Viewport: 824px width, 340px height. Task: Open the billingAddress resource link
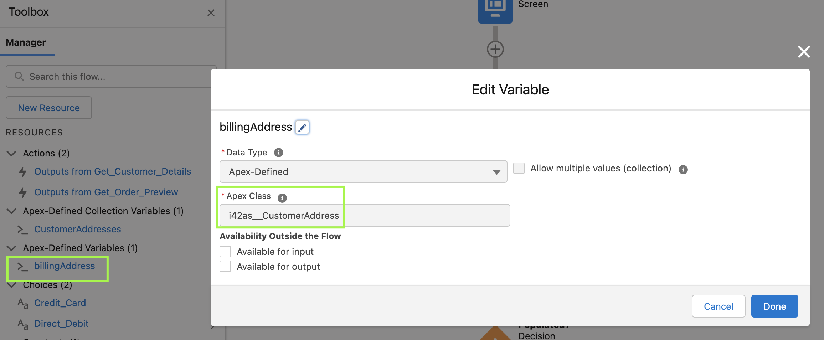[65, 266]
